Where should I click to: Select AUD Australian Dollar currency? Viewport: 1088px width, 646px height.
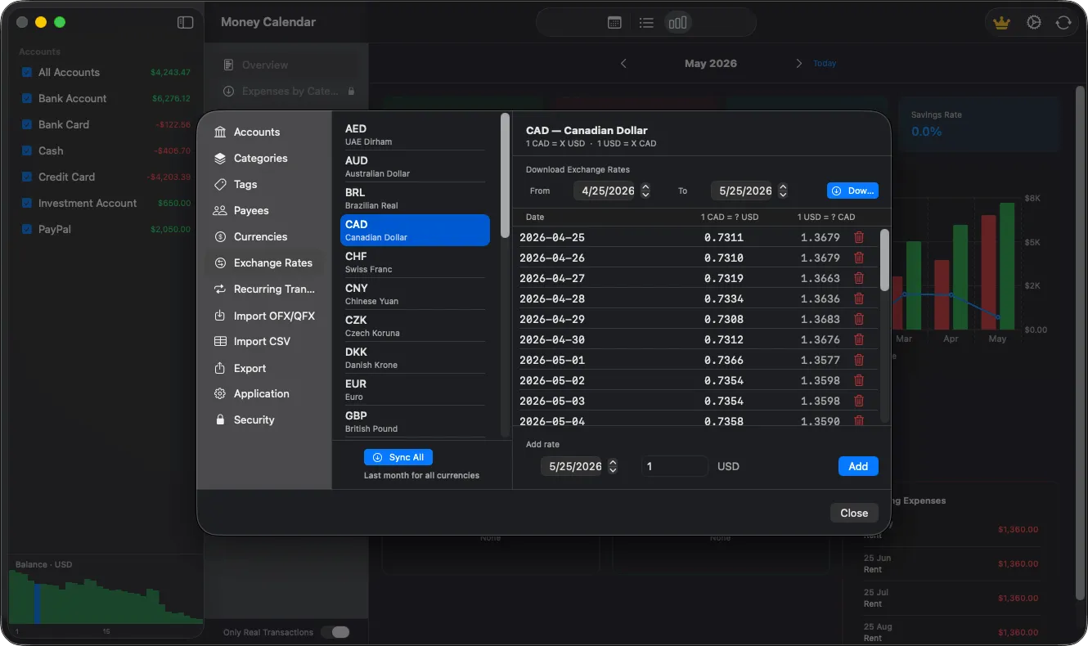coord(414,166)
